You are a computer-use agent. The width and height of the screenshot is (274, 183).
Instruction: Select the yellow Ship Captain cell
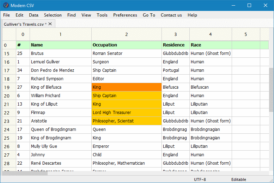click(127, 96)
